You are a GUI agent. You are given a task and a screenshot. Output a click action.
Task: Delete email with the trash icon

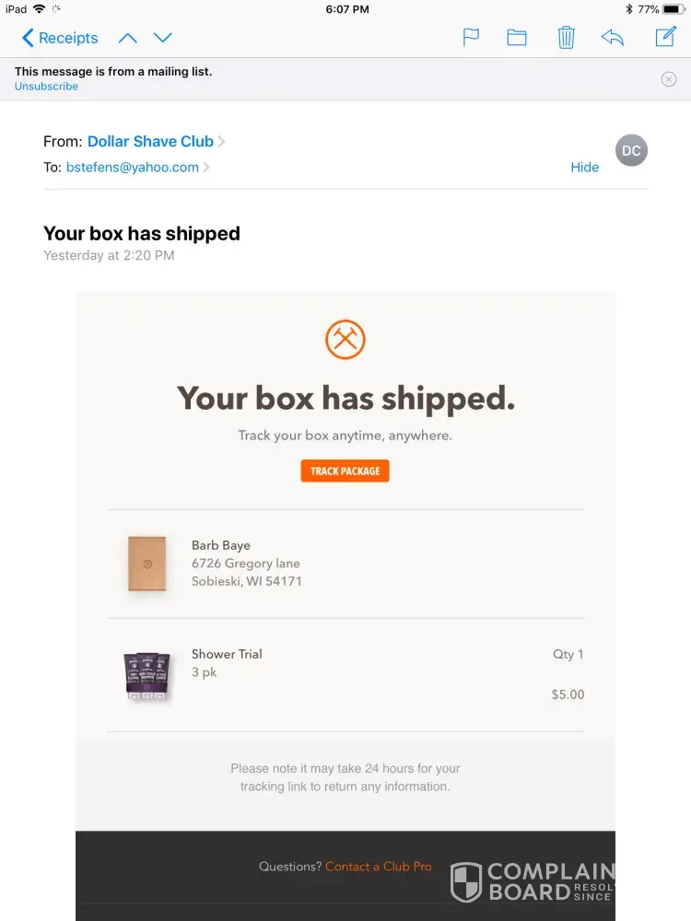[x=566, y=38]
